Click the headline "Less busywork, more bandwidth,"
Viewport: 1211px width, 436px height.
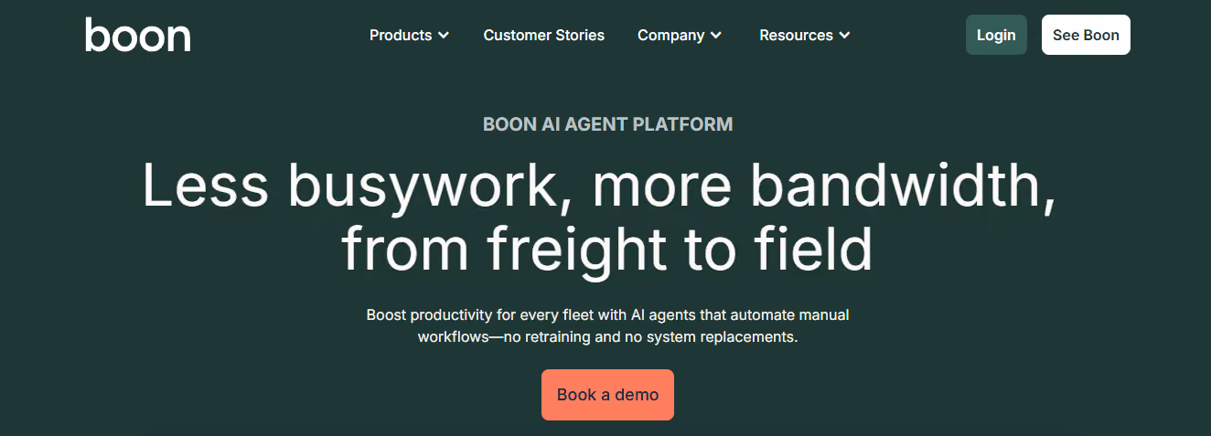click(x=600, y=186)
